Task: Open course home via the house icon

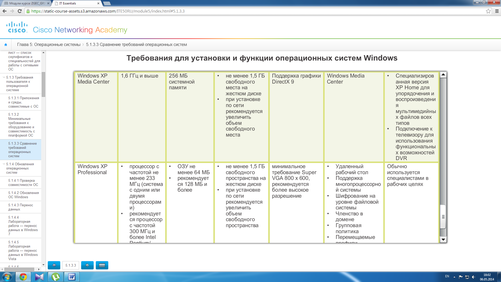Action: tap(6, 45)
